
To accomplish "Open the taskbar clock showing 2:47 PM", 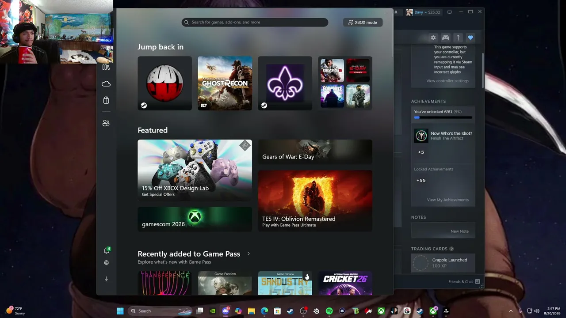I will 553,311.
